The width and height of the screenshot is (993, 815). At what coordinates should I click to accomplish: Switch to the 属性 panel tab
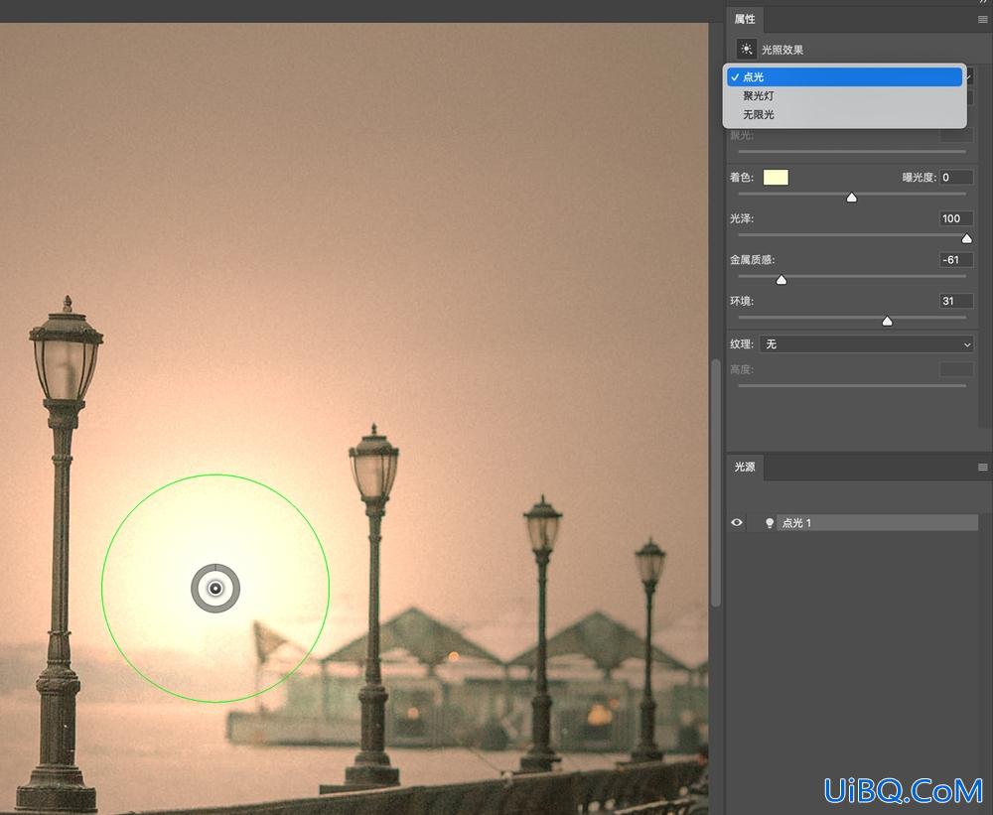[x=745, y=19]
